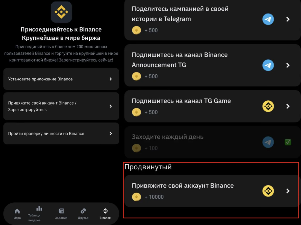This screenshot has height=225, width=301.
Task: Go to the Задания tab
Action: pyautogui.click(x=61, y=214)
